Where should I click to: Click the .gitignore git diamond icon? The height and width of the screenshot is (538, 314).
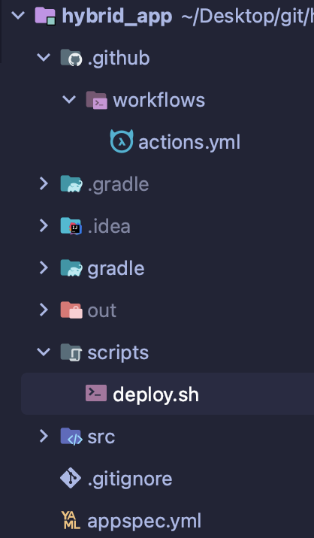coord(71,478)
